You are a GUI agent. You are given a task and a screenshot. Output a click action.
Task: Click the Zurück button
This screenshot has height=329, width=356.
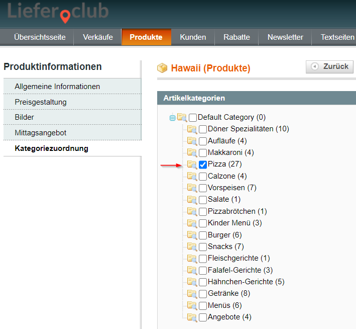[329, 67]
